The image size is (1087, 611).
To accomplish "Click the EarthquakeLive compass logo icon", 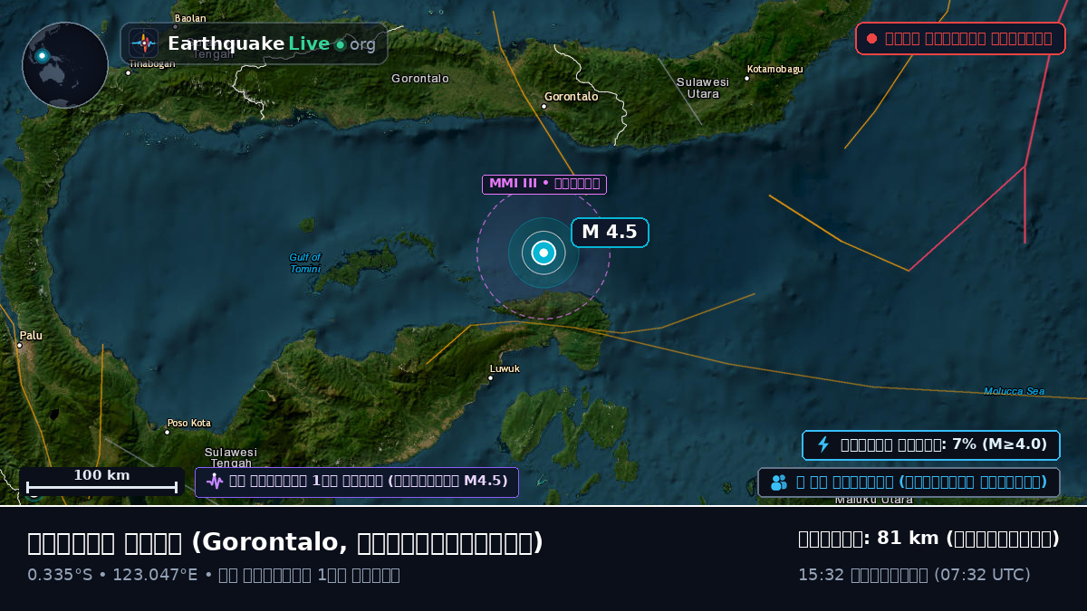I will (144, 43).
